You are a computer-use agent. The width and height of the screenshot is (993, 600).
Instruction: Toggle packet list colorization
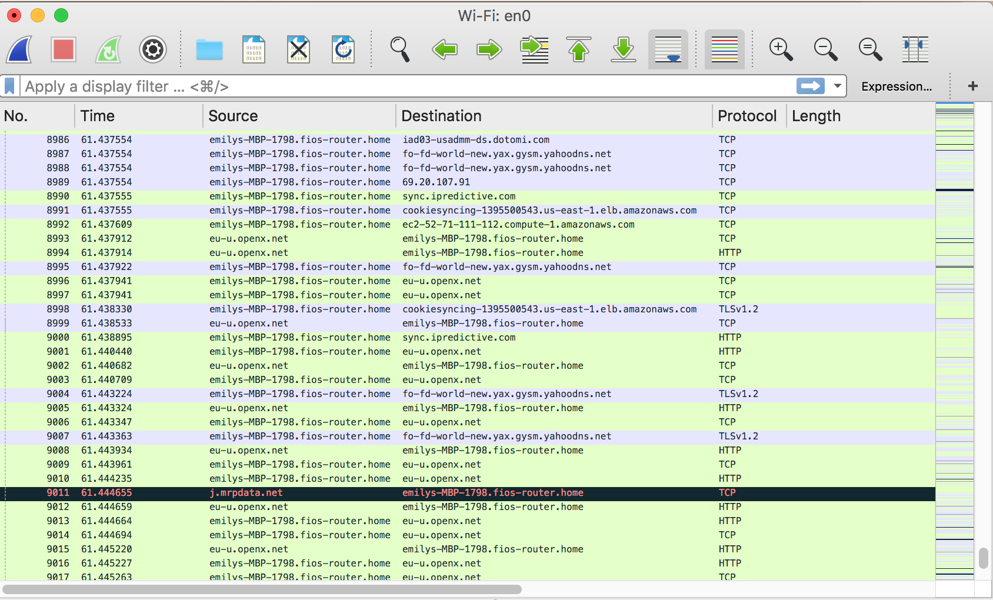click(724, 49)
